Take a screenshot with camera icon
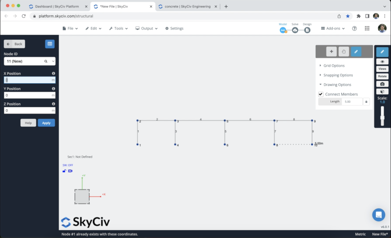This screenshot has width=391, height=238. (382, 84)
